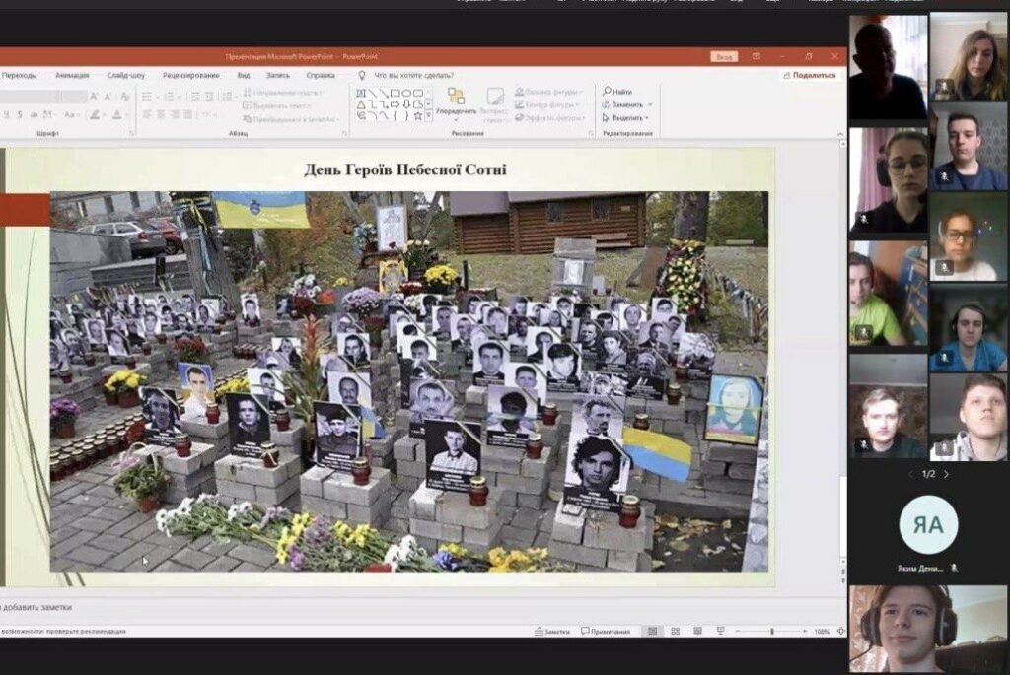Screen dimensions: 1010x675
Task: Open the slide sorter view icon
Action: pyautogui.click(x=676, y=631)
